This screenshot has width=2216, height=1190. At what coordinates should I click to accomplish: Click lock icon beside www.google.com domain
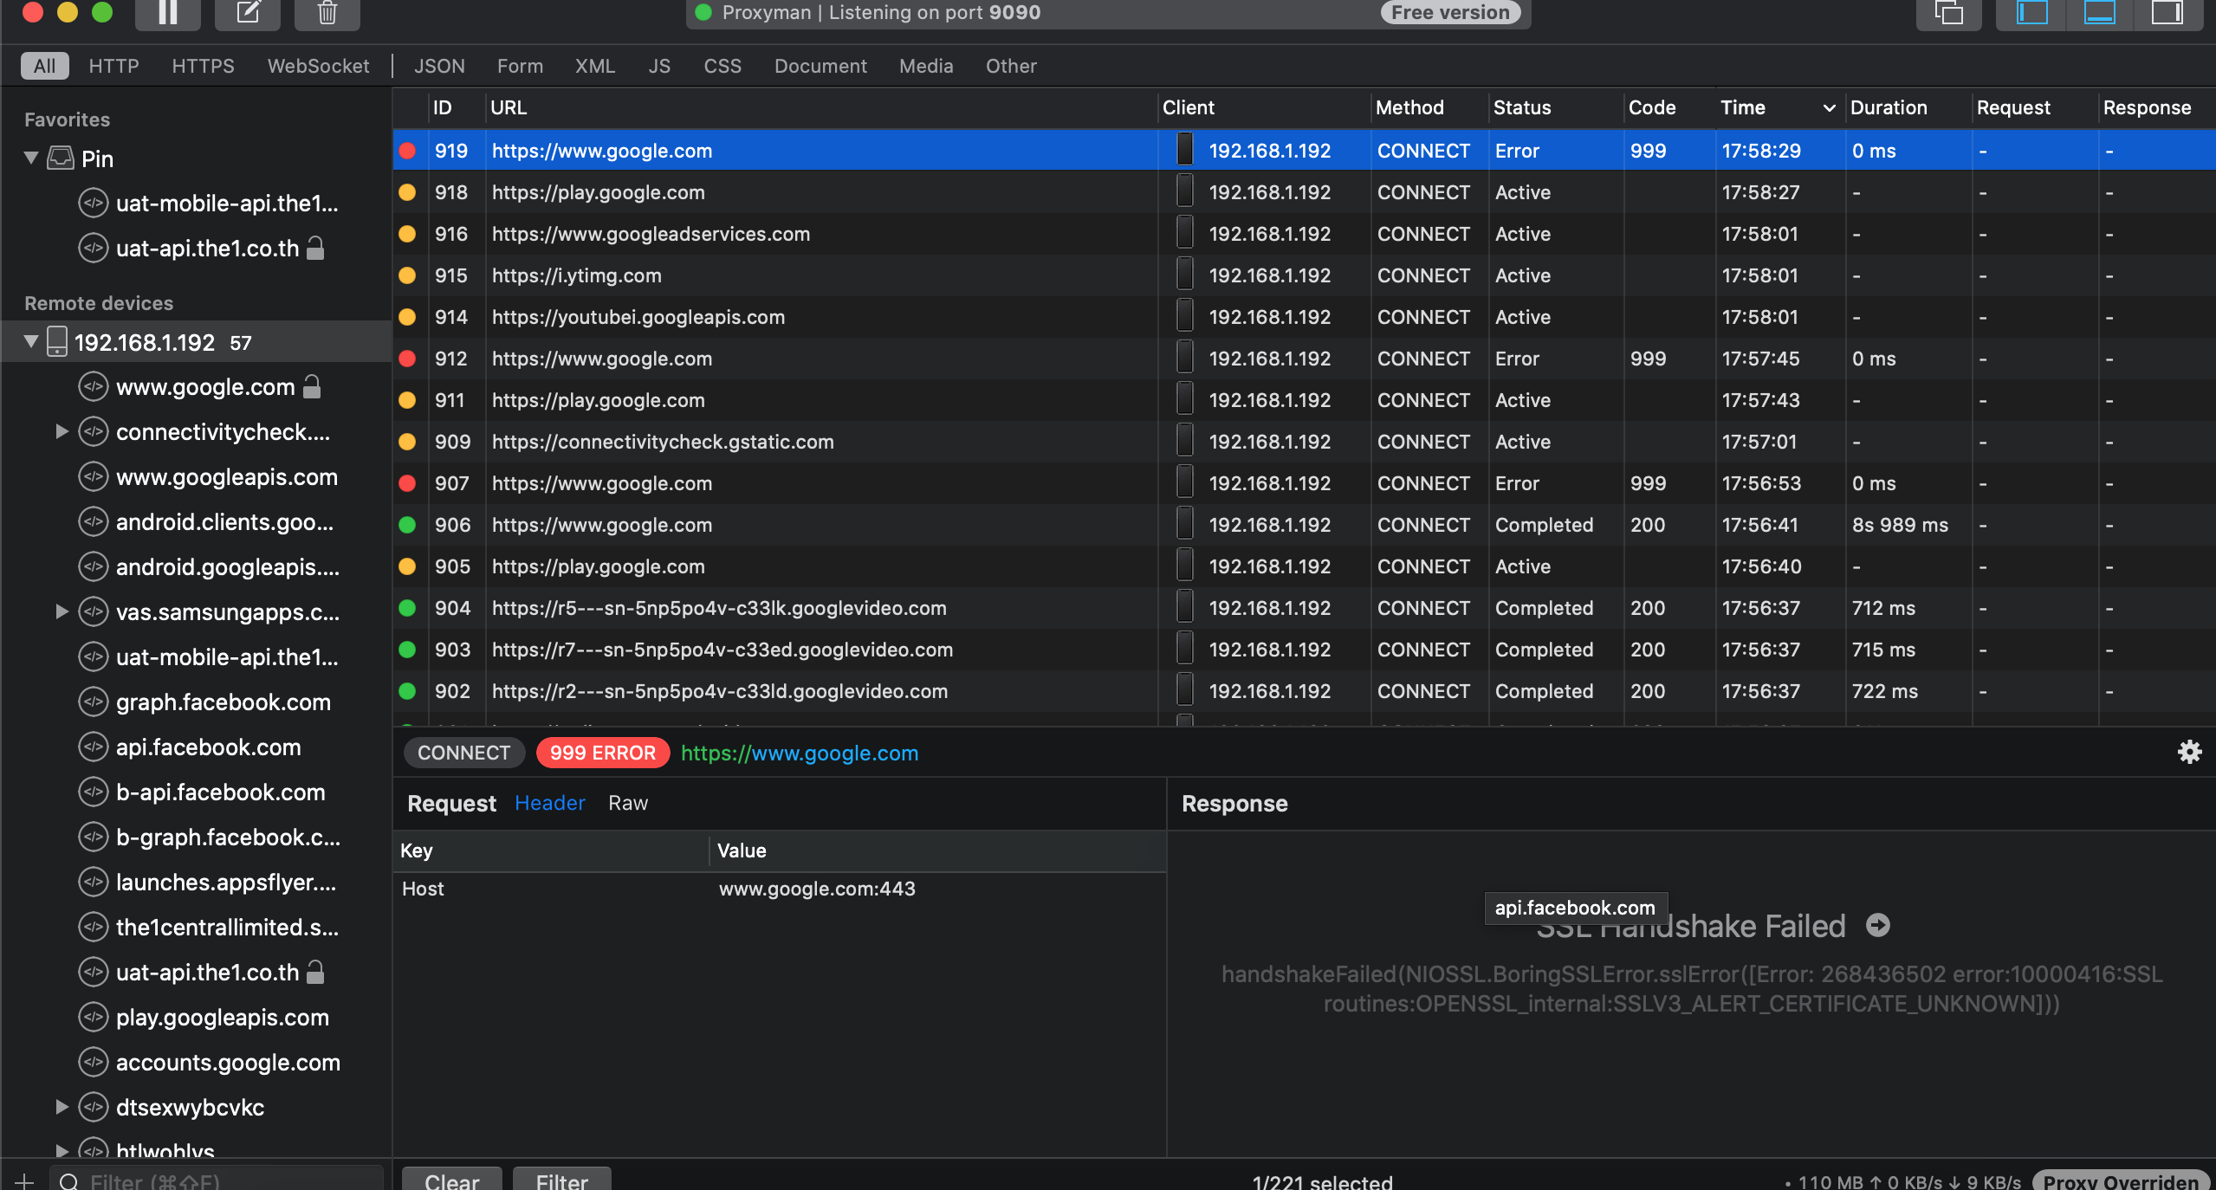[x=312, y=386]
